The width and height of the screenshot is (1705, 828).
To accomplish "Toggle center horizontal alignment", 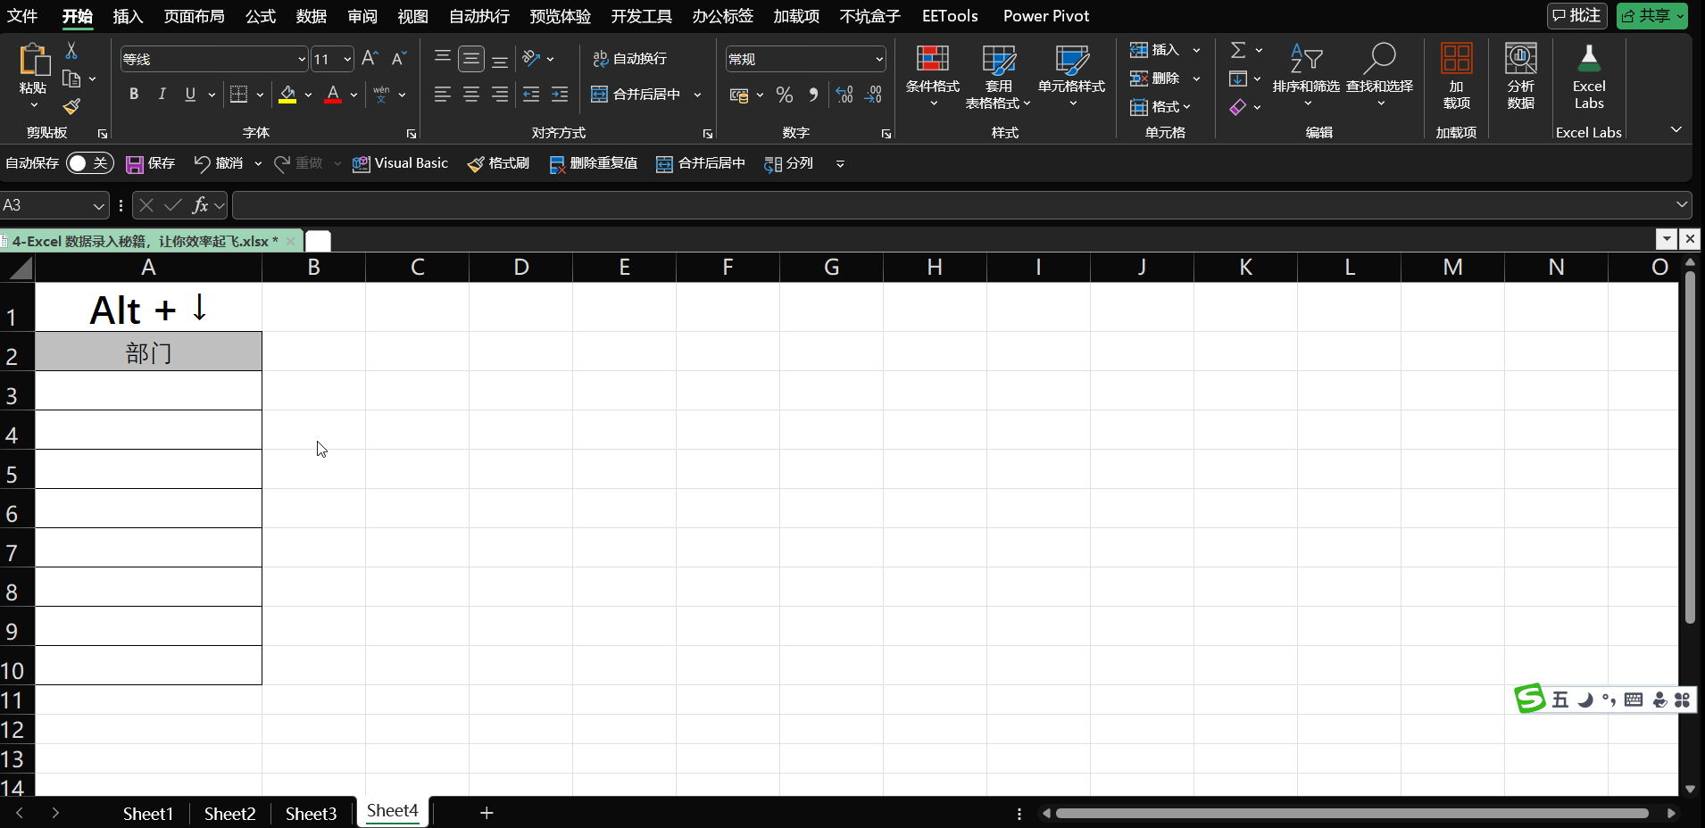I will pos(471,94).
